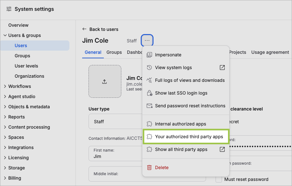Screen dimensions: 292x186
Task: Expand the Content processing section
Action: pyautogui.click(x=5, y=127)
